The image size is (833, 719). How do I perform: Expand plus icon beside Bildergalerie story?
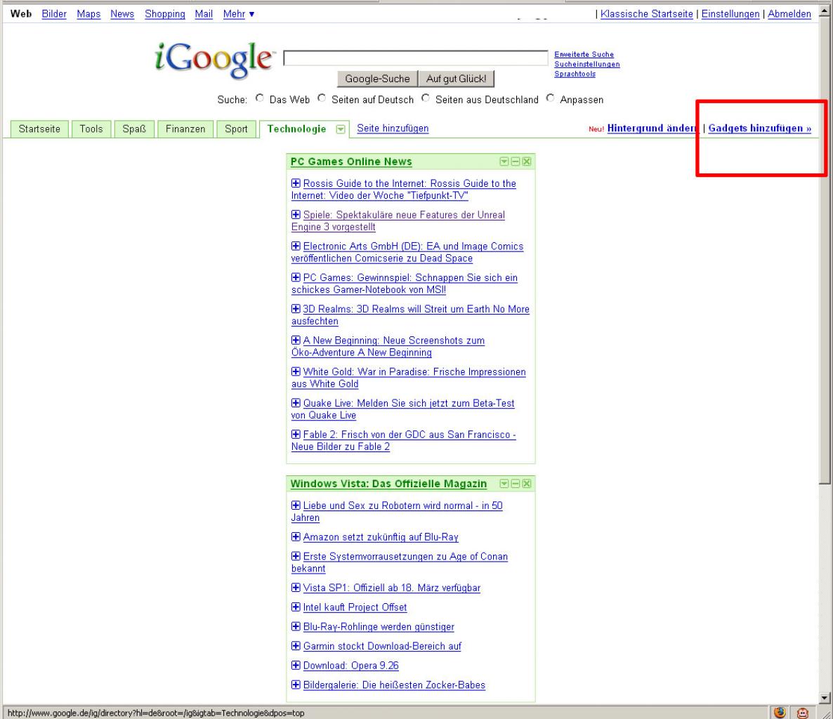coord(296,685)
